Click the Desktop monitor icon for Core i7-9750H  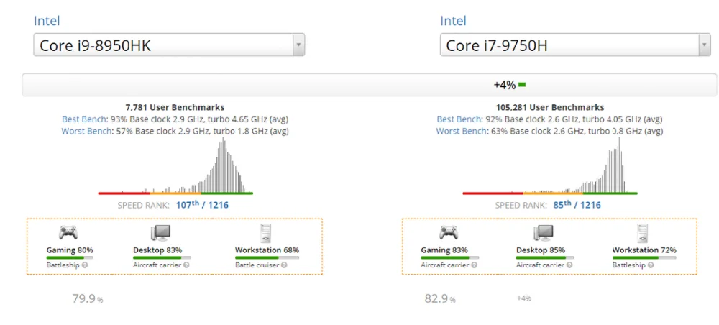tap(543, 232)
